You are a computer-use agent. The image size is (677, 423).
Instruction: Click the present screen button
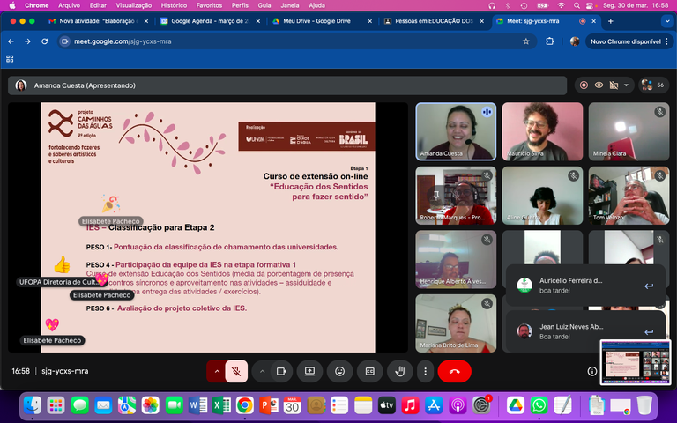(x=309, y=371)
